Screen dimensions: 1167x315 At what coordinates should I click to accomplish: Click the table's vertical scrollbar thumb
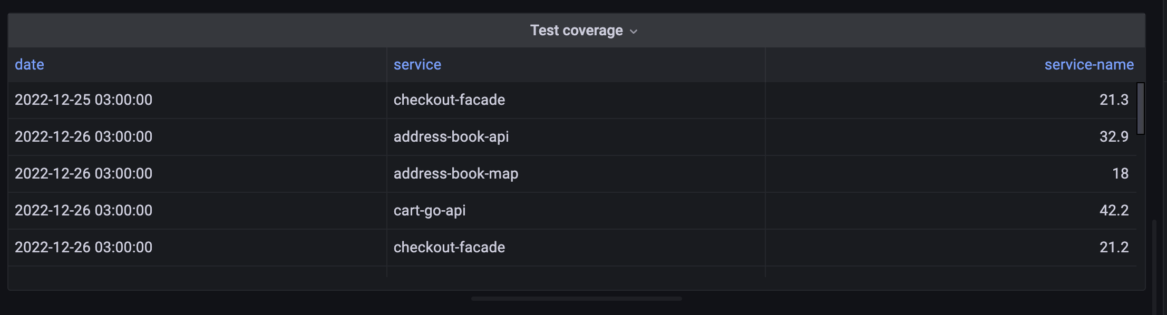click(1140, 108)
